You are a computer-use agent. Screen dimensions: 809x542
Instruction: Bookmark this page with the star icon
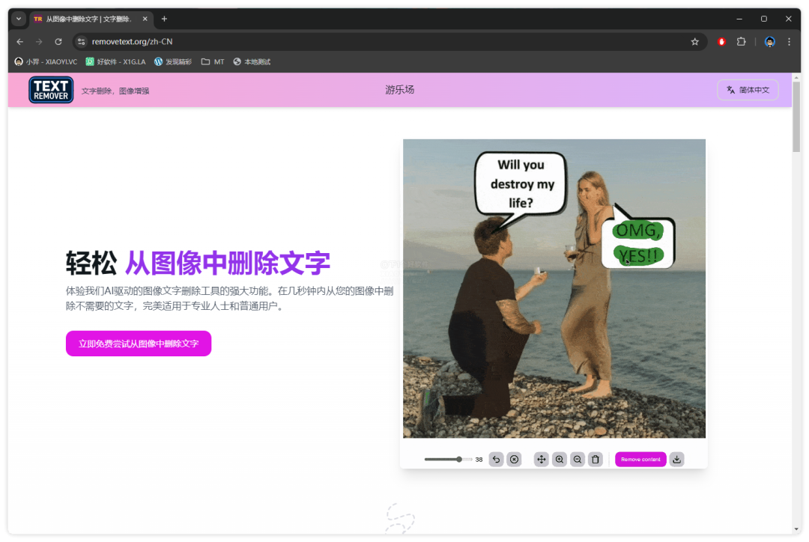[x=695, y=42]
